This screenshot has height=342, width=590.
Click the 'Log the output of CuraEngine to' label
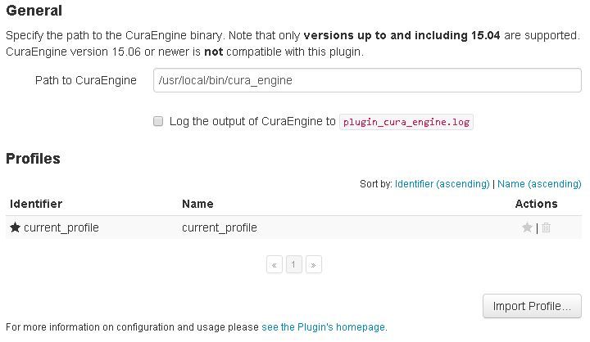click(252, 121)
